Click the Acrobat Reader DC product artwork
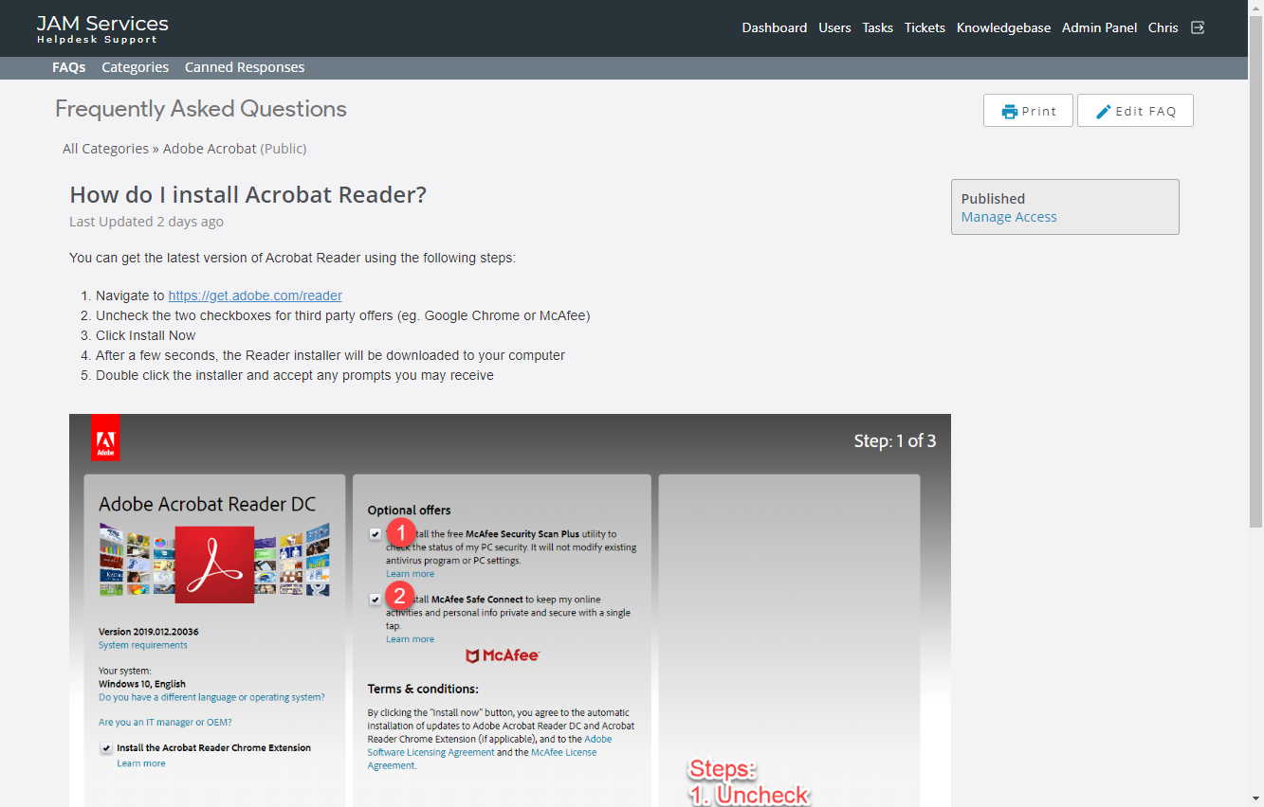1264x807 pixels. coord(214,564)
